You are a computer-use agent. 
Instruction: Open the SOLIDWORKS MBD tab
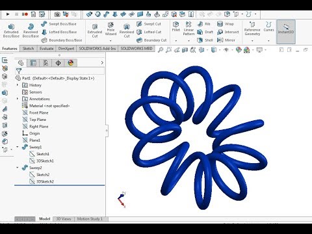[x=136, y=49]
